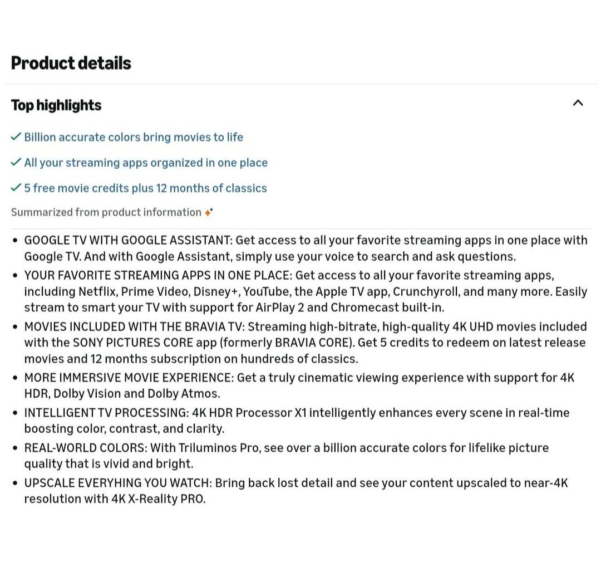Image resolution: width=601 pixels, height=562 pixels.
Task: Click the Product details heading
Action: coord(71,63)
